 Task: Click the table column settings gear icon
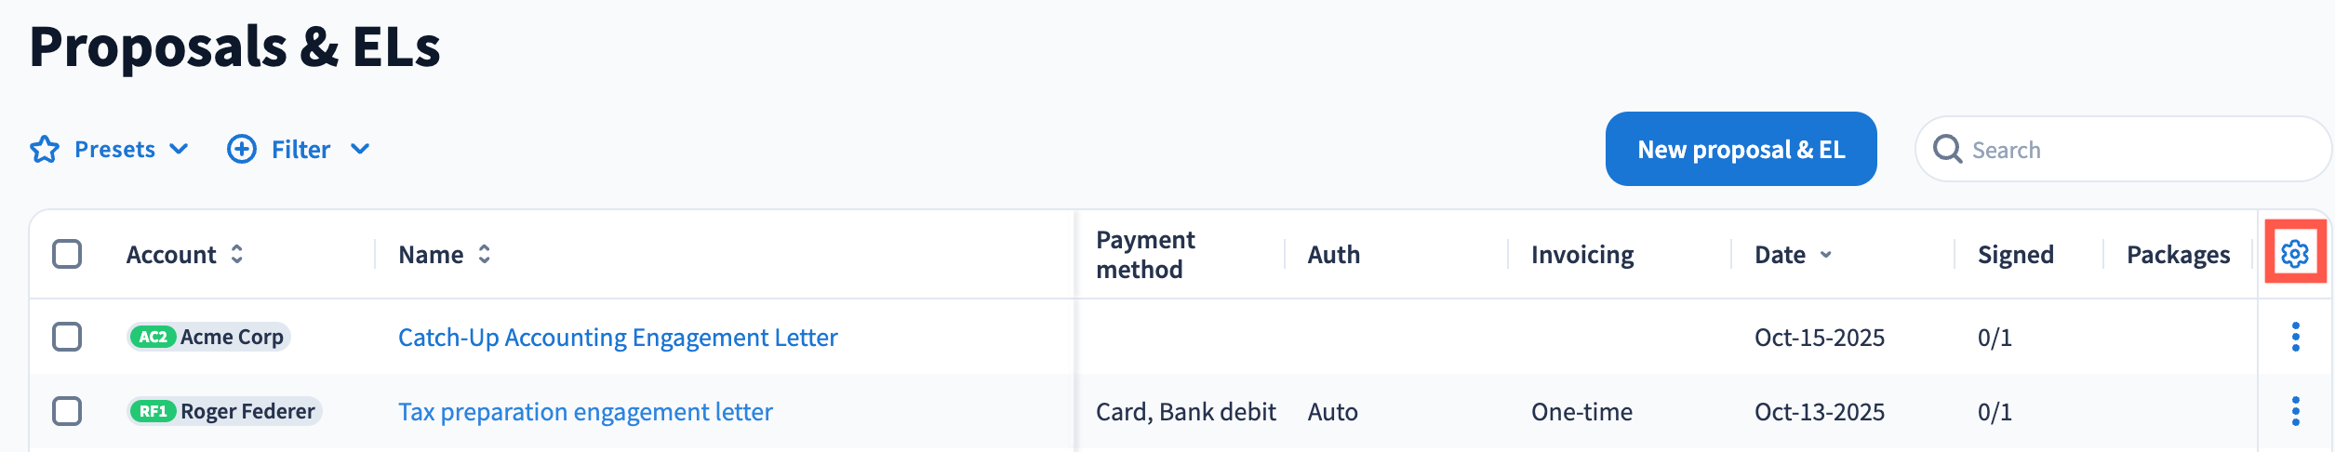point(2295,253)
